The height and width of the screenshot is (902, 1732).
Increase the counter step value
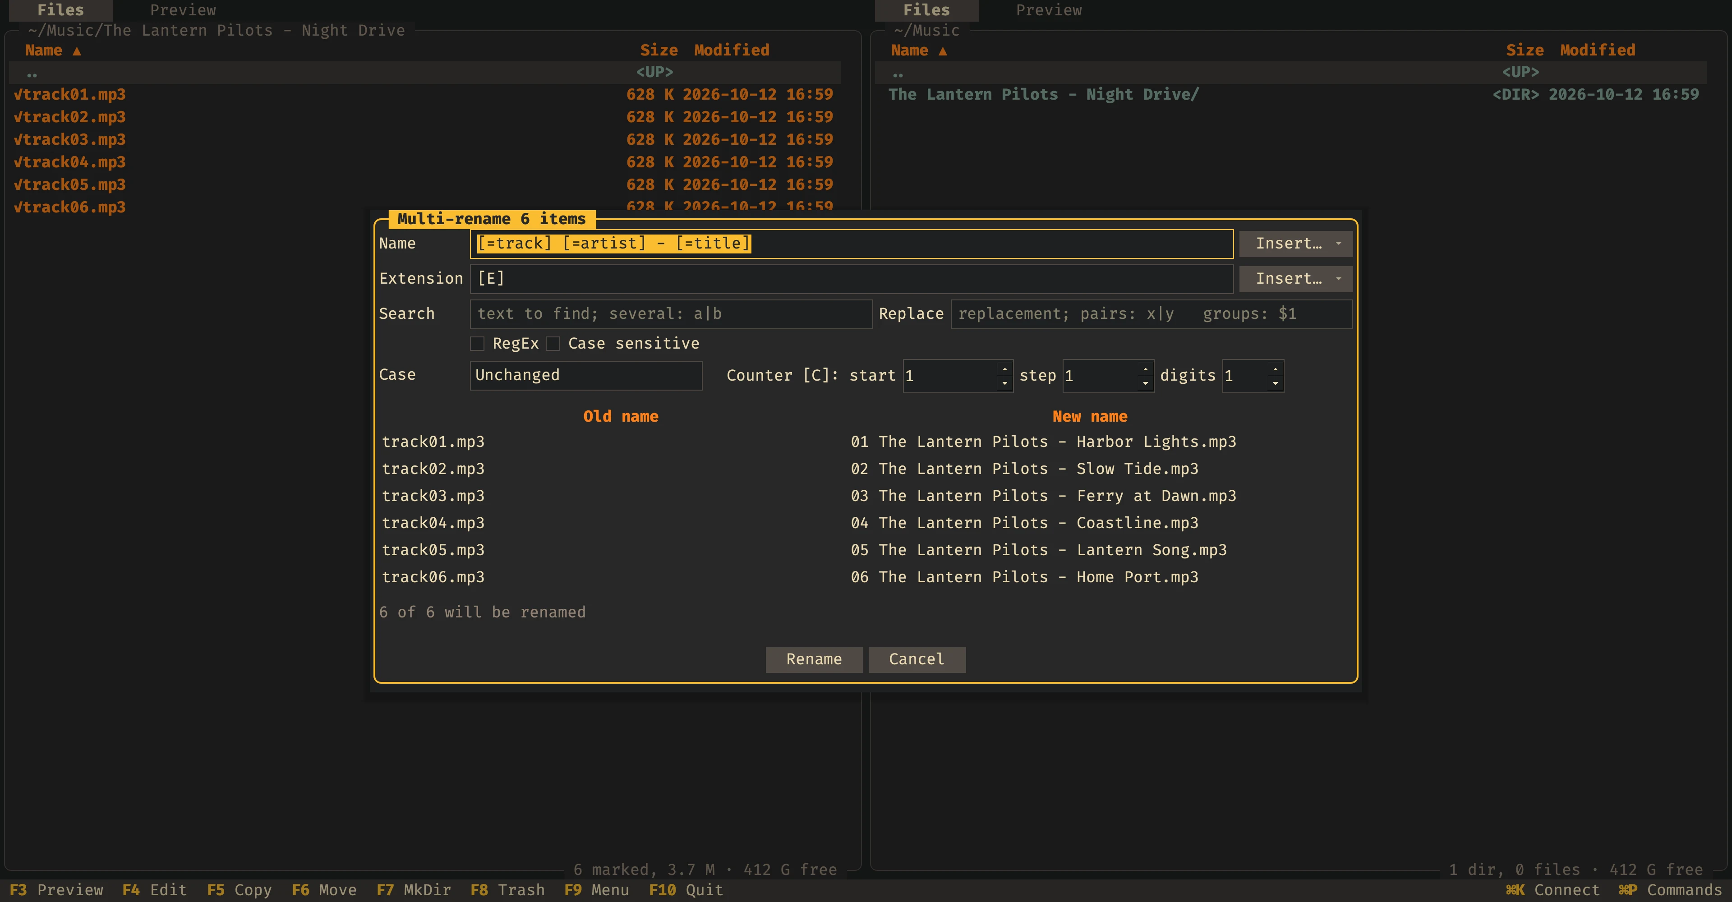point(1146,369)
